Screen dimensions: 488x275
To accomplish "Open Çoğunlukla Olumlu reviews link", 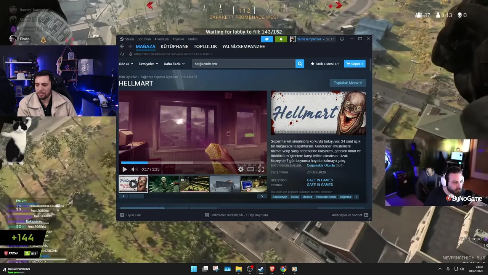I will [x=321, y=165].
